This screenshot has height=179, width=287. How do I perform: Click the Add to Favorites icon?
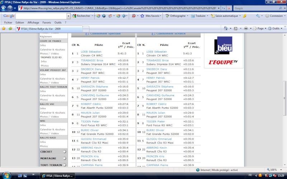[10, 29]
